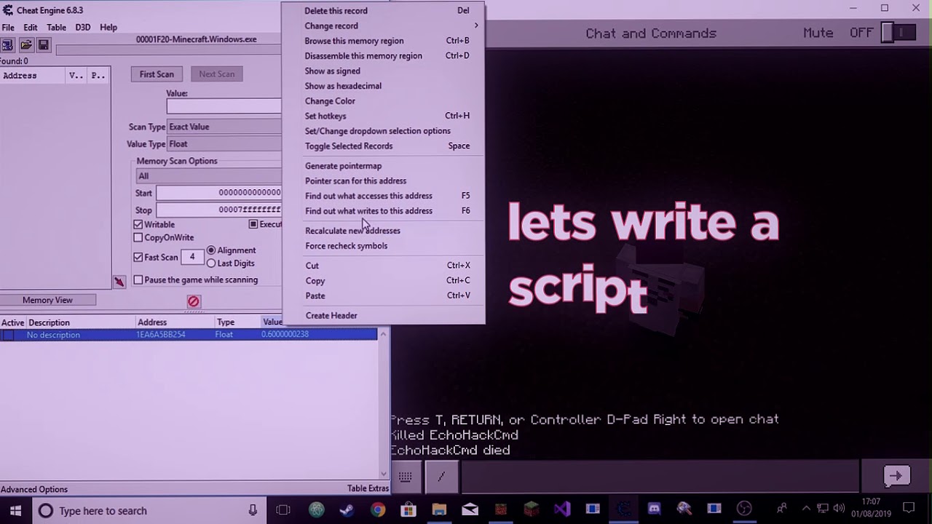Open the process list icon in Cheat Engine

[x=7, y=46]
